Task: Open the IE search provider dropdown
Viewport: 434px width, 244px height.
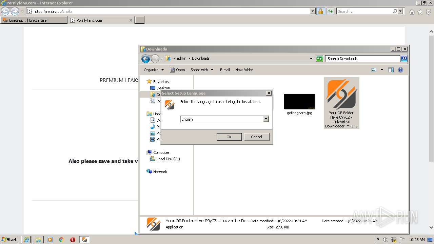Action: pos(401,11)
